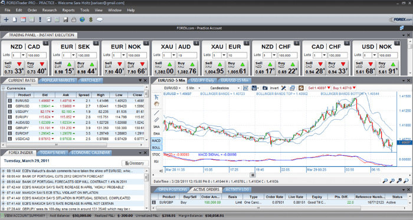Click the cascade windows icon on chart toolbar
The width and height of the screenshot is (413, 220).
pyautogui.click(x=293, y=88)
